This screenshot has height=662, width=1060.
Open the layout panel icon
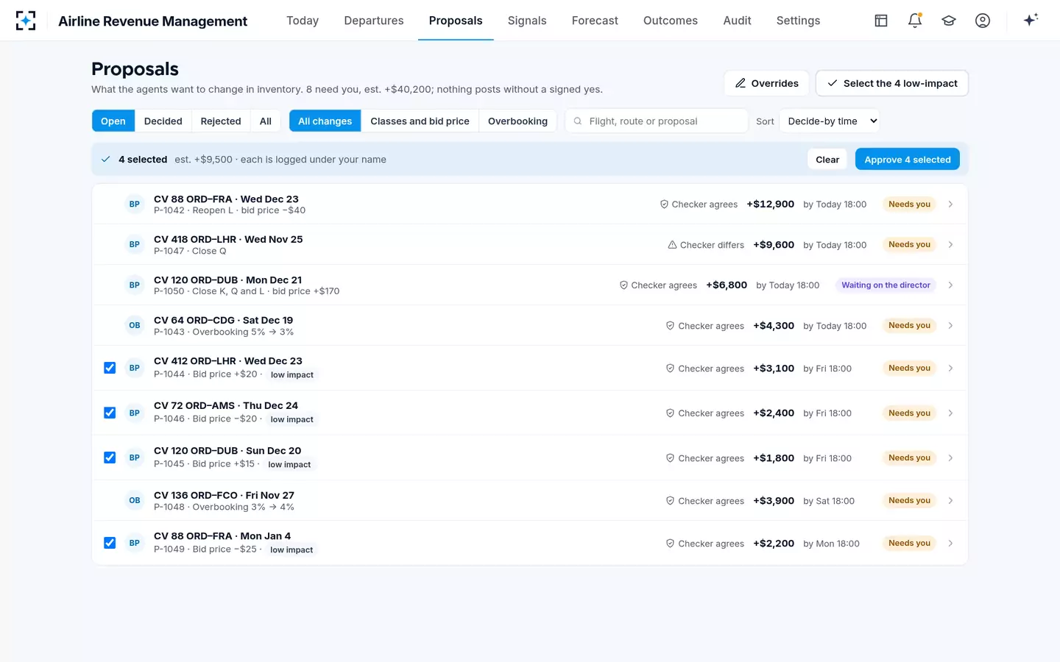coord(881,21)
